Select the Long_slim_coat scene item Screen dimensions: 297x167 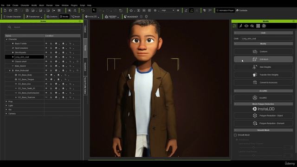coord(22,57)
